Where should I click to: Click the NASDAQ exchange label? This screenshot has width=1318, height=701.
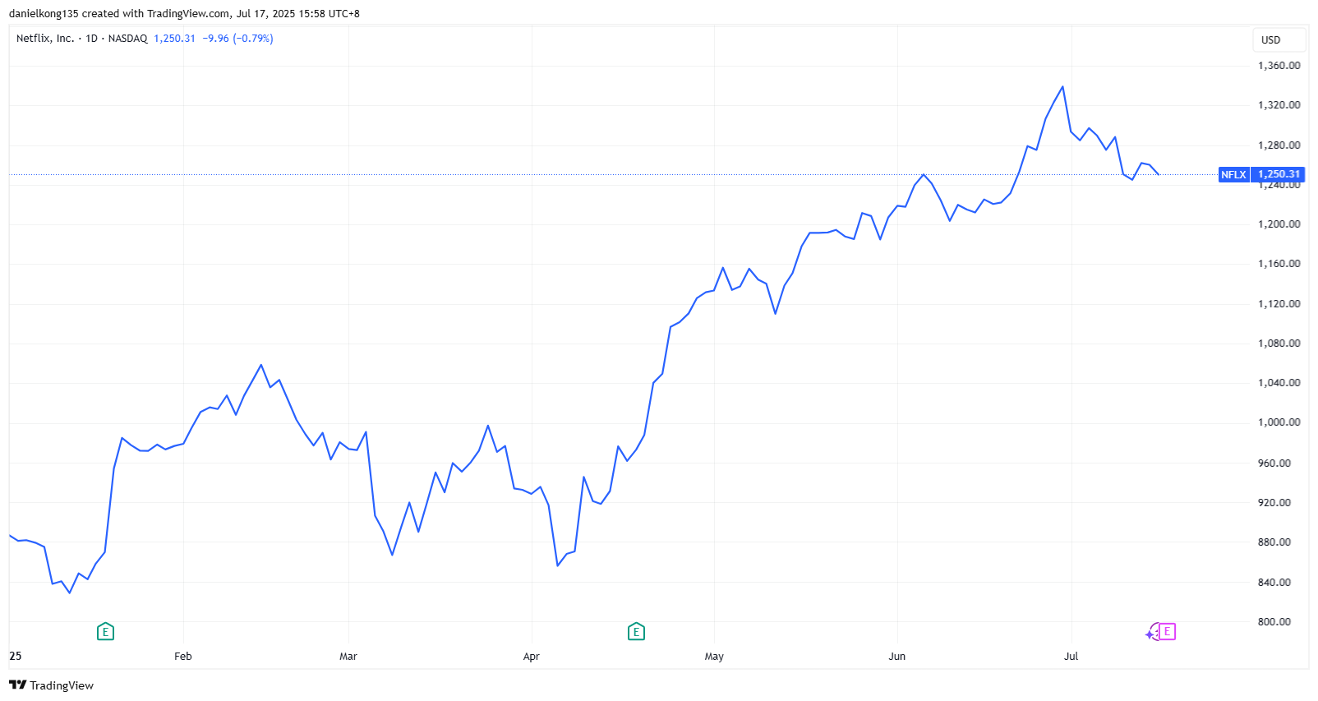[x=128, y=39]
